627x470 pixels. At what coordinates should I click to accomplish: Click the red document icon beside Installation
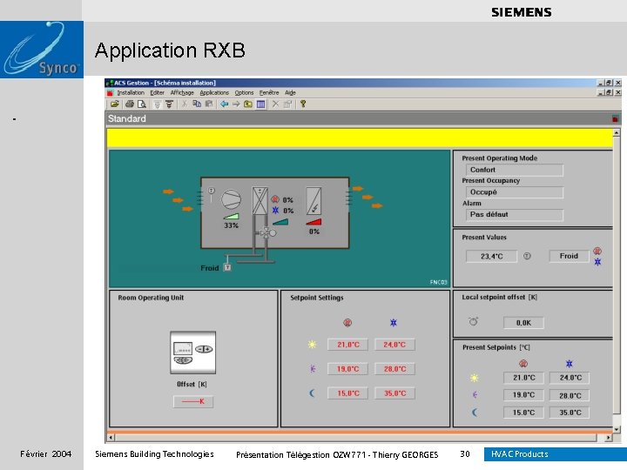click(x=111, y=93)
